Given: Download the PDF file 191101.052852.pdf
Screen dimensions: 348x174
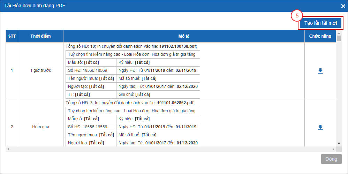Looking at the screenshot, I should coord(320,127).
